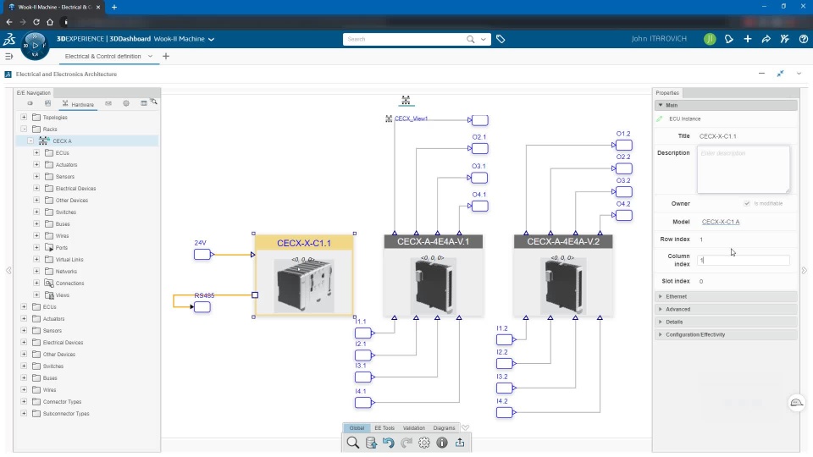Open the 3DEXPERIENCE compass
Viewport: 813px width, 457px height.
pos(35,45)
